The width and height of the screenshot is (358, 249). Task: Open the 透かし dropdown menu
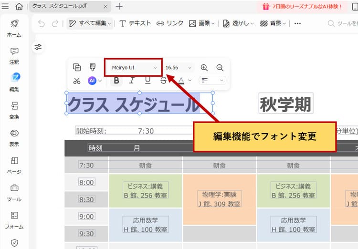pyautogui.click(x=238, y=23)
